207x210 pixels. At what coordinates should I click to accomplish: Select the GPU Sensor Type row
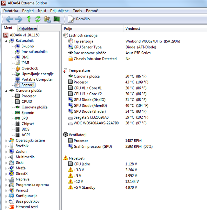pos(112,47)
